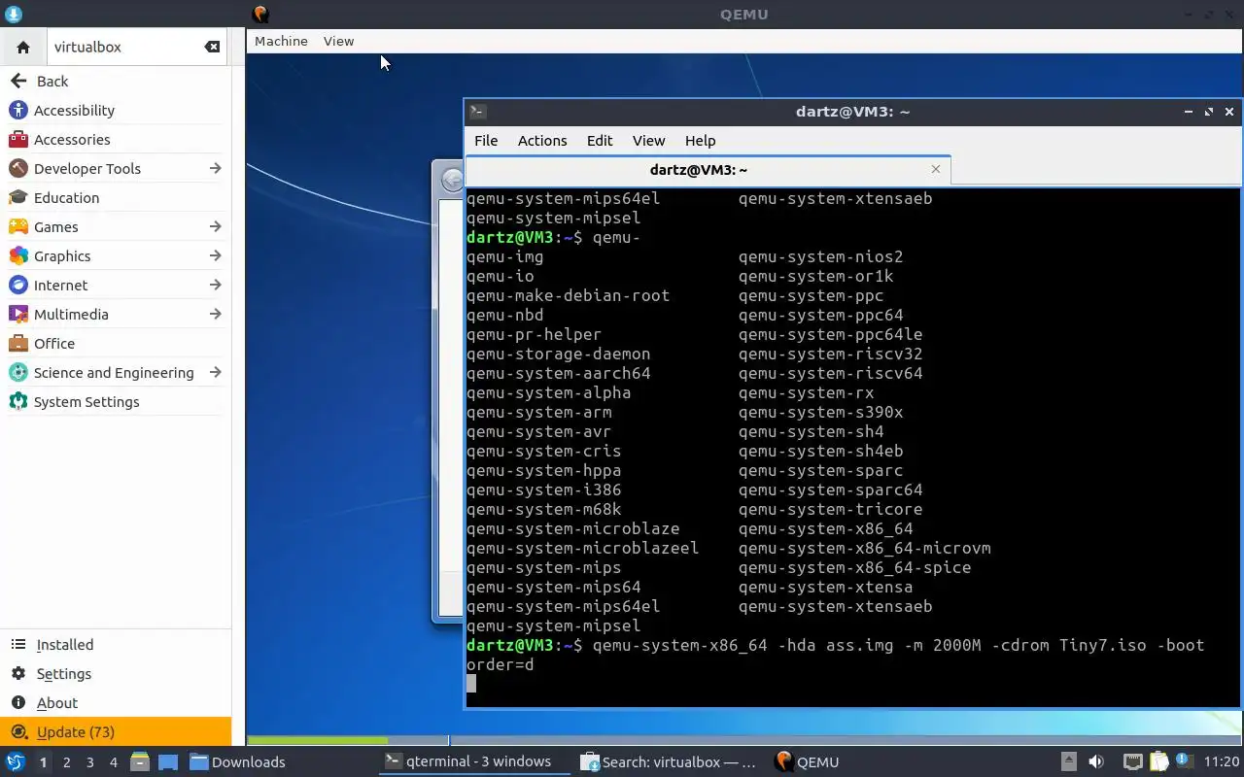1244x777 pixels.
Task: Expand the Internet submenu arrow
Action: click(x=215, y=285)
